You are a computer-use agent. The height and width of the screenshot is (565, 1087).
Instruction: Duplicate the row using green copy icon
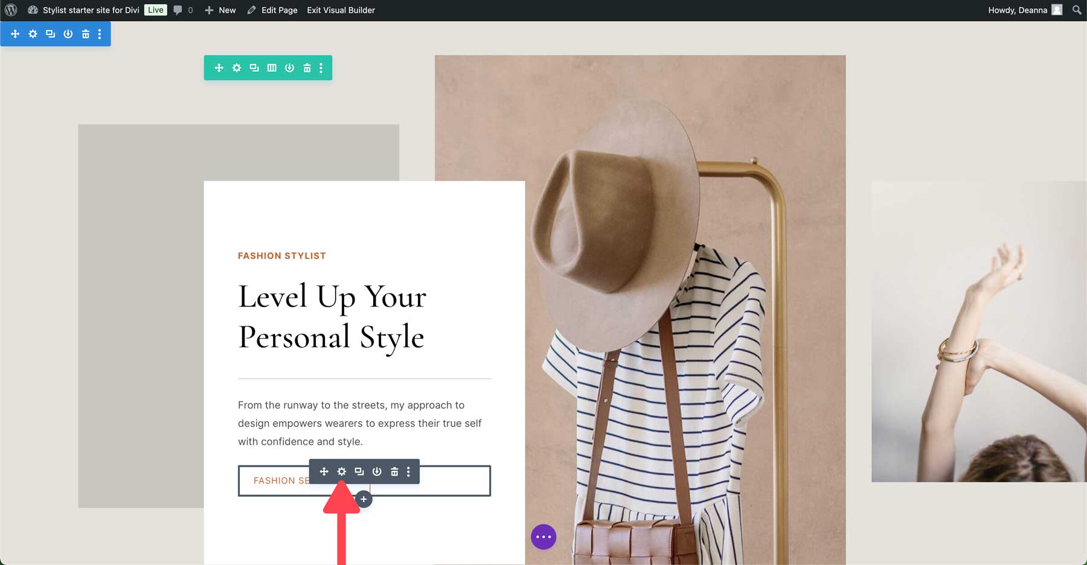click(254, 68)
